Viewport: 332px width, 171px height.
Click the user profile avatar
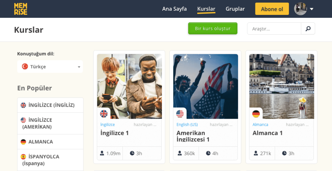coord(301,9)
